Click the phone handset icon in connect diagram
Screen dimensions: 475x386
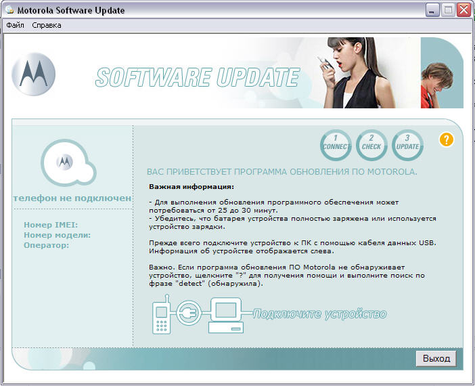[x=162, y=314]
